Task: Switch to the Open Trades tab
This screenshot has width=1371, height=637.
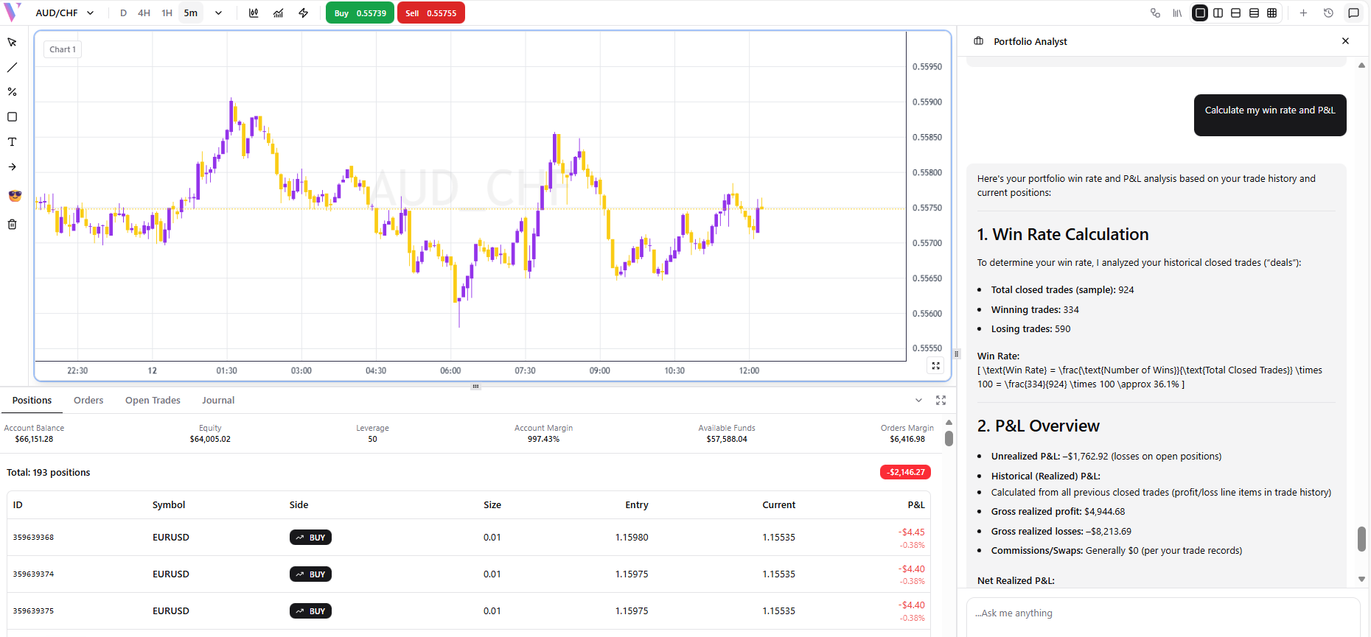Action: [153, 401]
